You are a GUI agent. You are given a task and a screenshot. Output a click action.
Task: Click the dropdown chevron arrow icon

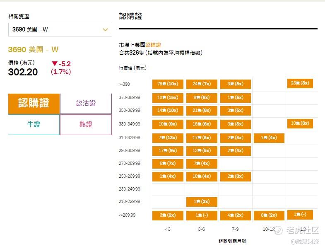(105, 30)
